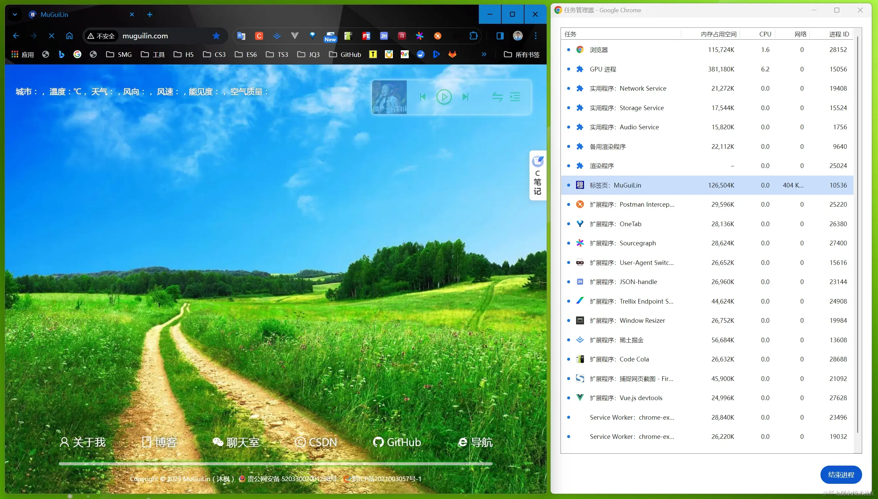Toggle the Chrome side panel icon
This screenshot has height=499, width=878.
pyautogui.click(x=500, y=36)
